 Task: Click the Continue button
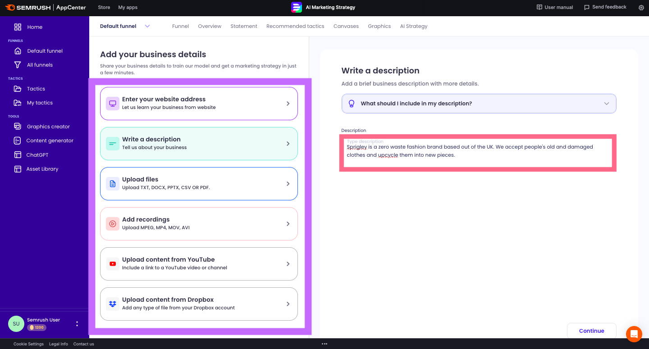591,331
